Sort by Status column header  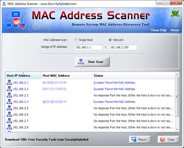pos(134,75)
